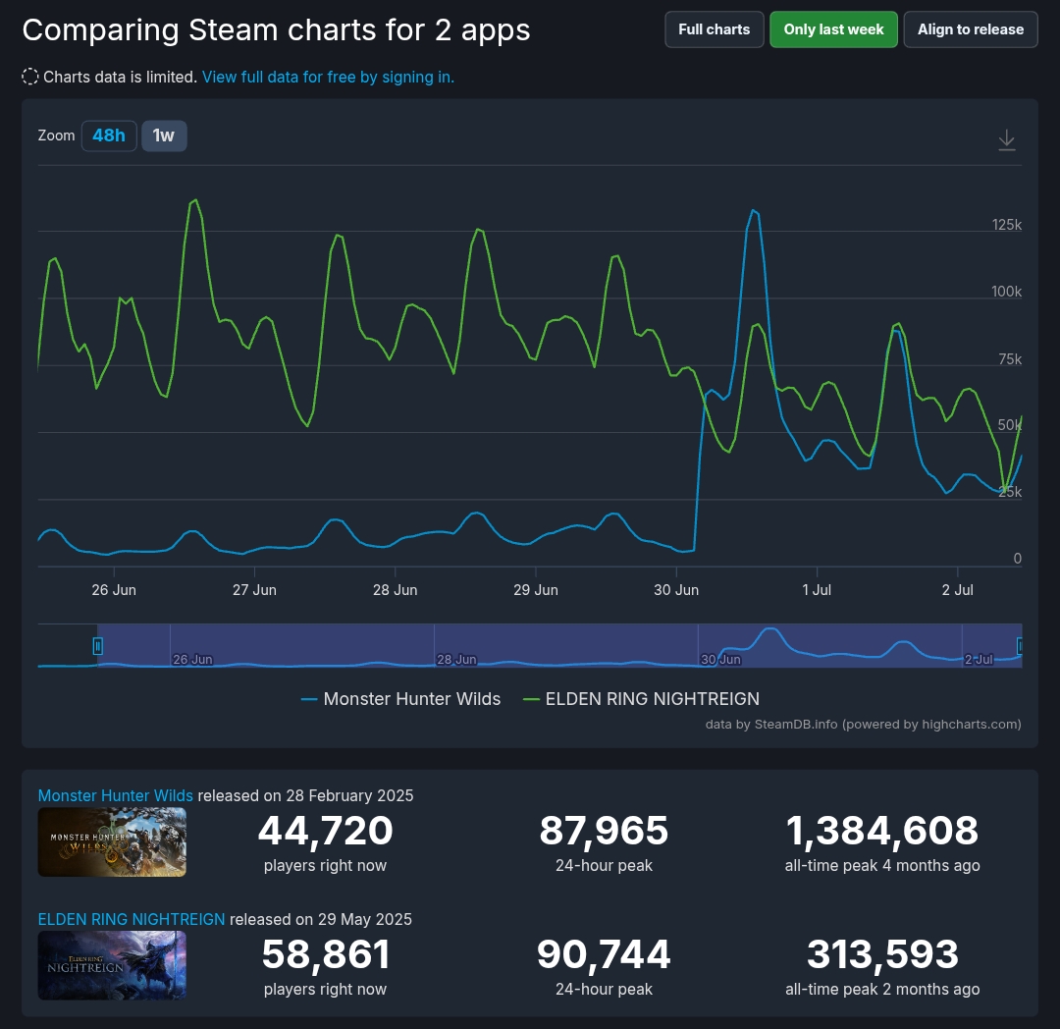The image size is (1060, 1029).
Task: Click the left navigator range handle
Action: (x=98, y=646)
